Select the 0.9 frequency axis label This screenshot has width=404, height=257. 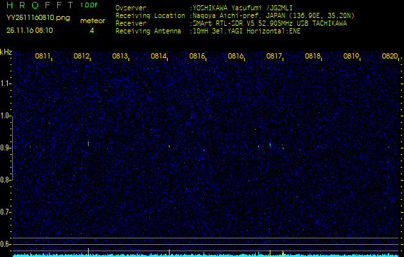tap(6, 148)
